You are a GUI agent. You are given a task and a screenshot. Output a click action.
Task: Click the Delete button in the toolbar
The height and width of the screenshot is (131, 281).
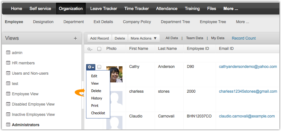120,38
